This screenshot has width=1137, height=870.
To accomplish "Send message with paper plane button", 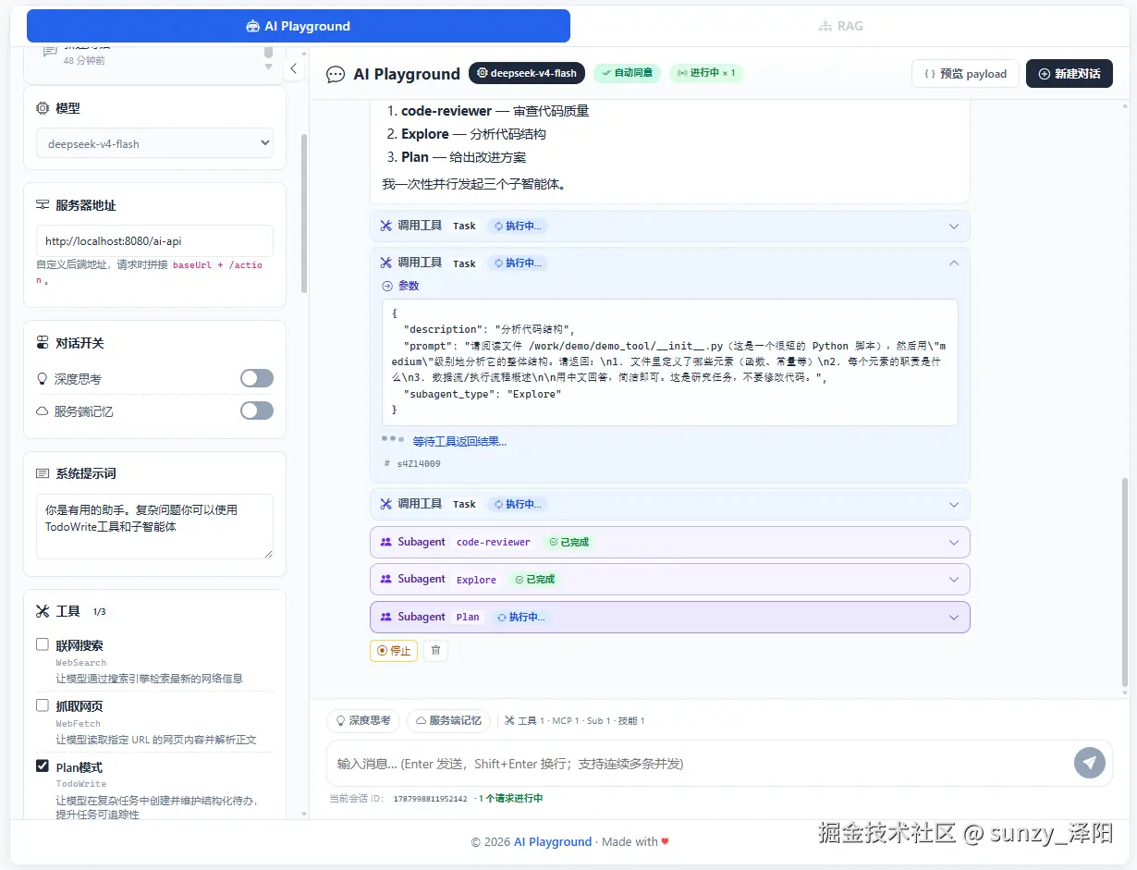I will pos(1090,763).
